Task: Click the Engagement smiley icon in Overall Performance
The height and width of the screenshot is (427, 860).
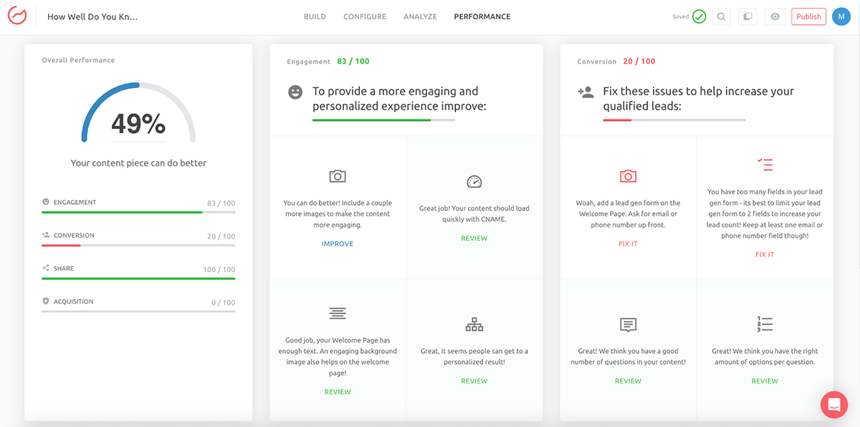Action: pyautogui.click(x=47, y=201)
